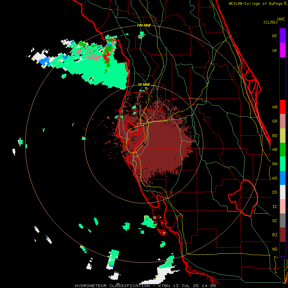Click the BD yellow legend swatch
The image size is (288, 288).
point(283,136)
